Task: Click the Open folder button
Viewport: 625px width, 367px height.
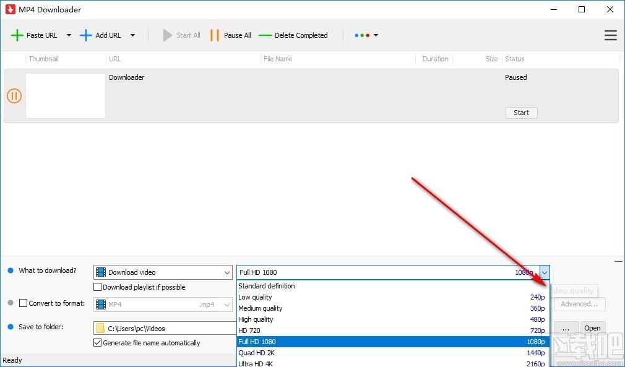Action: point(592,329)
